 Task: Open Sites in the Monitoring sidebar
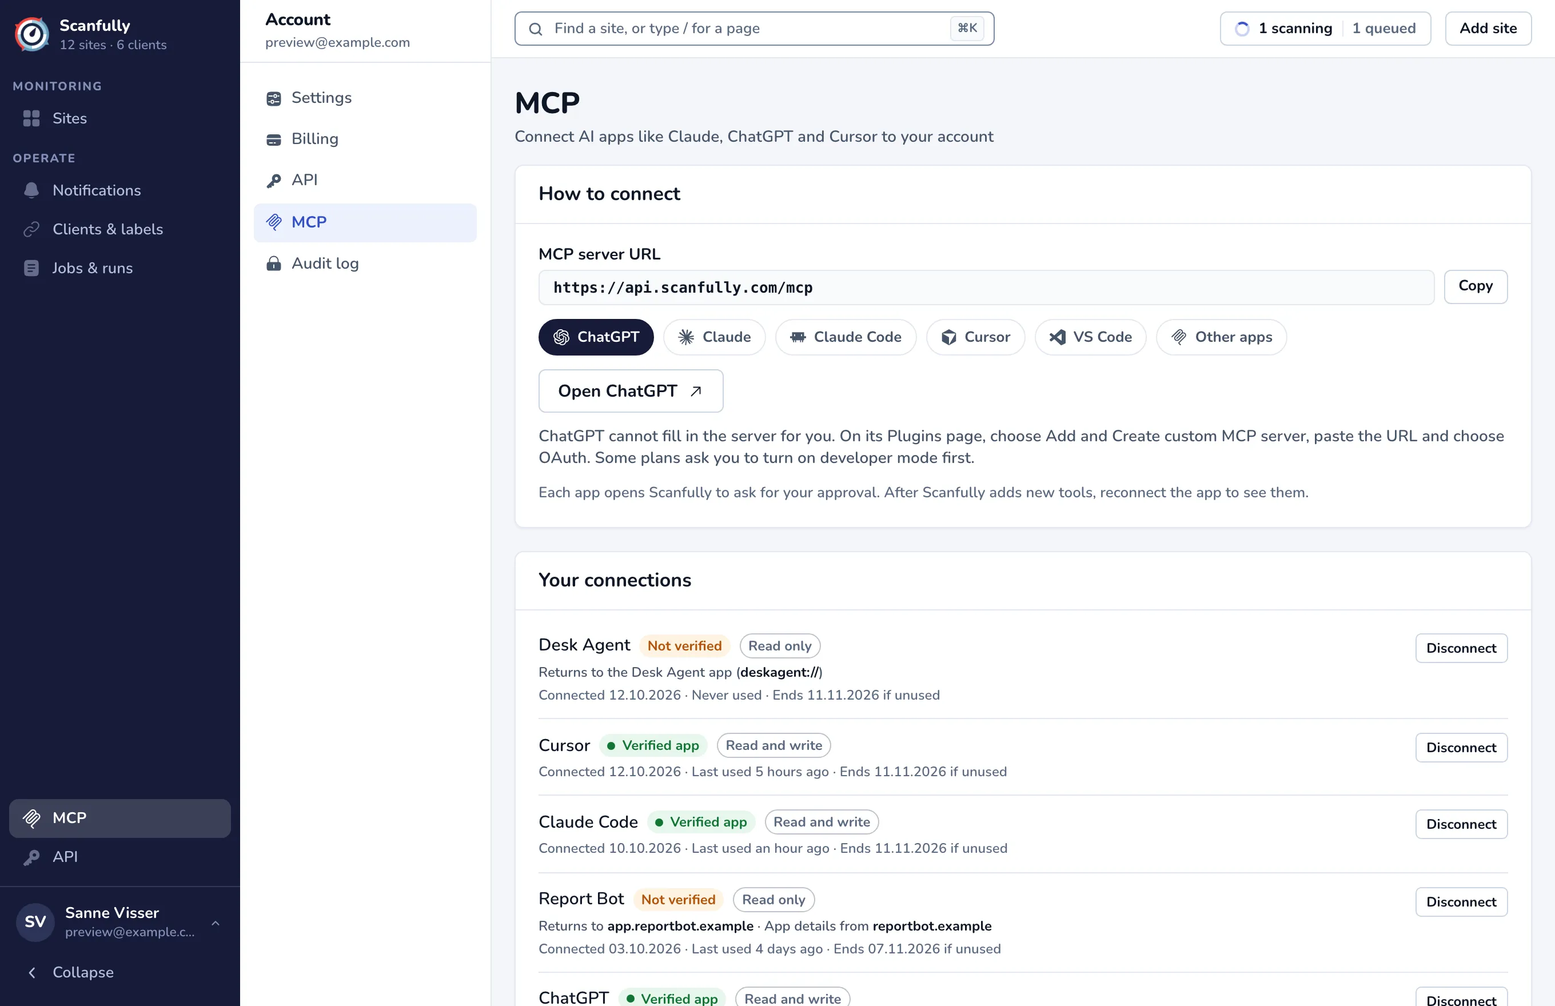(119, 118)
